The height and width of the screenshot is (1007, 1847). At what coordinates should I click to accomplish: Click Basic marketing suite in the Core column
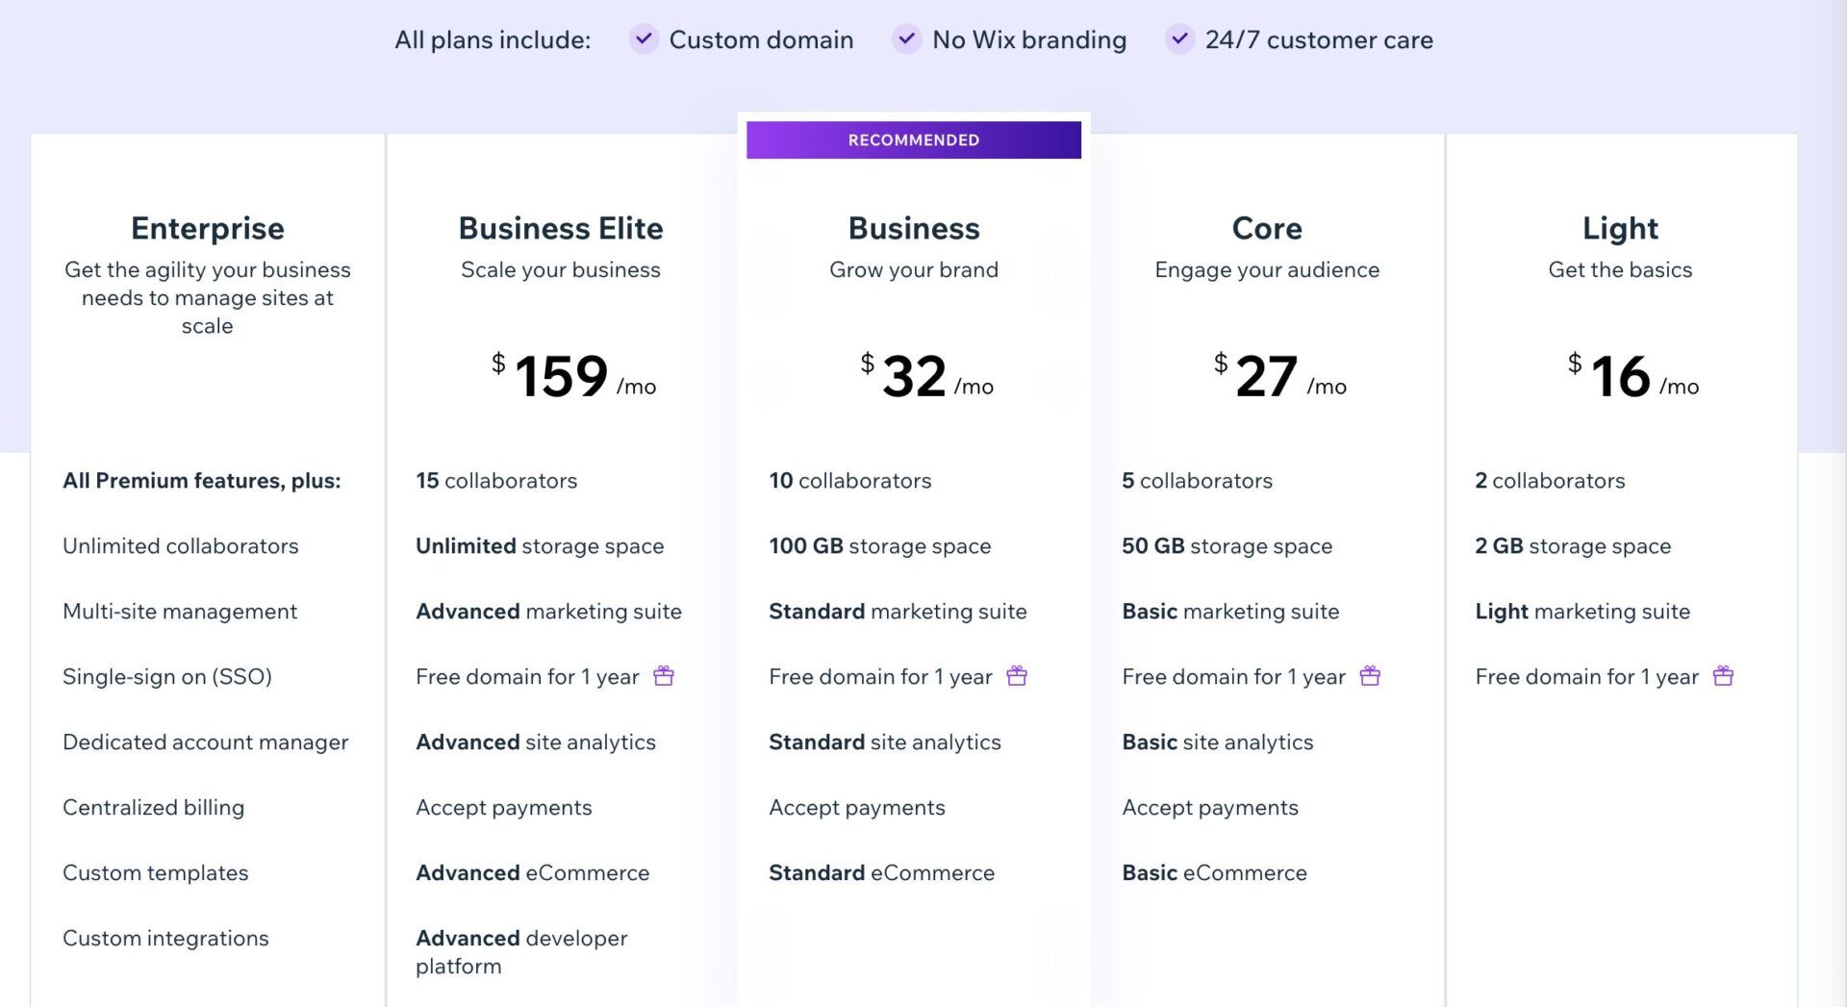pos(1230,611)
